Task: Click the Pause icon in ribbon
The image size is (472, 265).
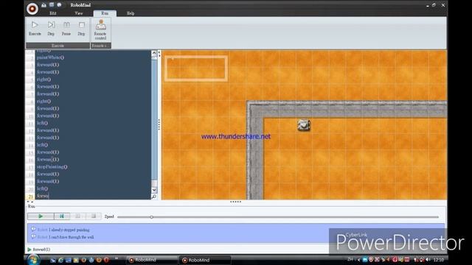Action: pyautogui.click(x=66, y=25)
